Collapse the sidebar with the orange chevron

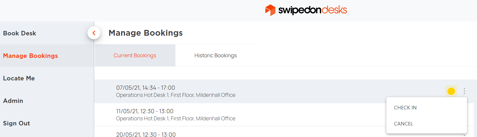pos(94,33)
